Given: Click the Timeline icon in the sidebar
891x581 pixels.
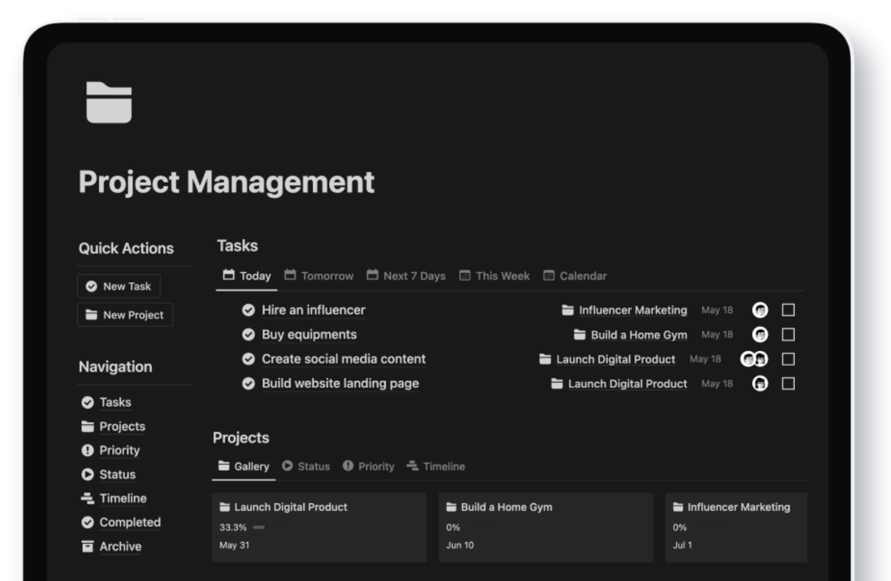Looking at the screenshot, I should [x=88, y=498].
